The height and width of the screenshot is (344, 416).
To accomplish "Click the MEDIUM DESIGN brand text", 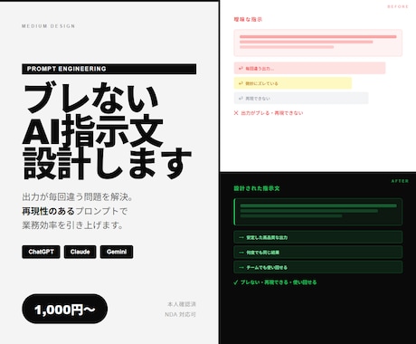I will pyautogui.click(x=48, y=26).
